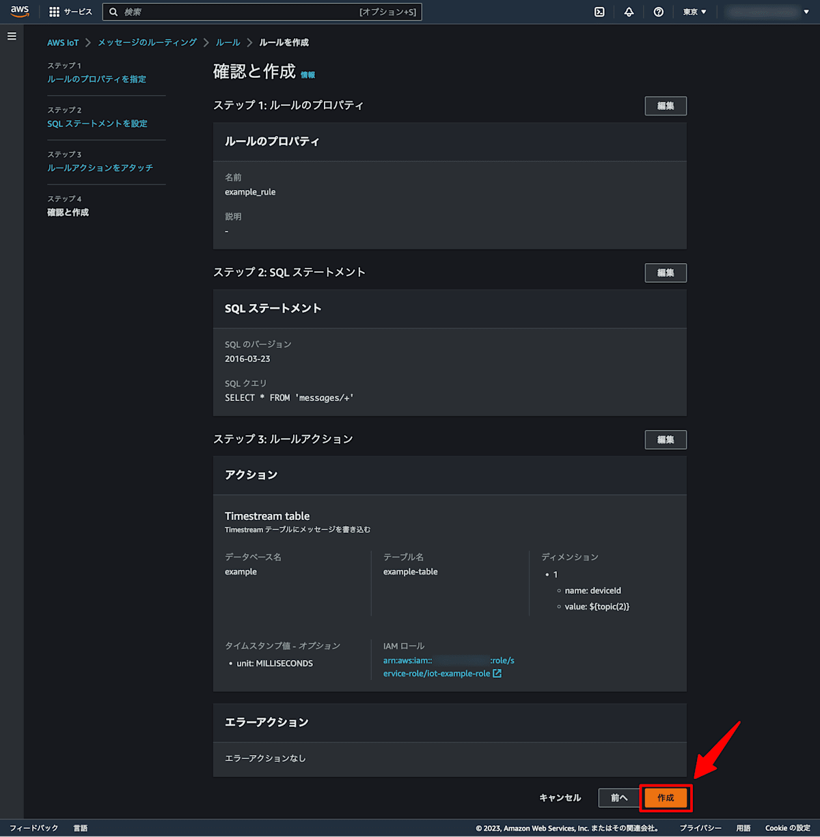Viewport: 820px width, 837px height.
Task: Open notifications bell icon
Action: [629, 12]
